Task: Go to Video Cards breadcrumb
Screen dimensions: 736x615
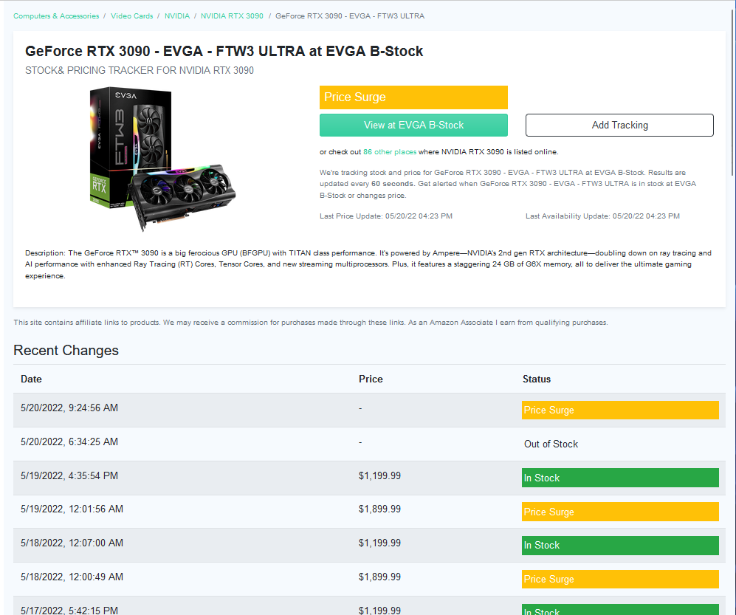Action: pos(132,16)
